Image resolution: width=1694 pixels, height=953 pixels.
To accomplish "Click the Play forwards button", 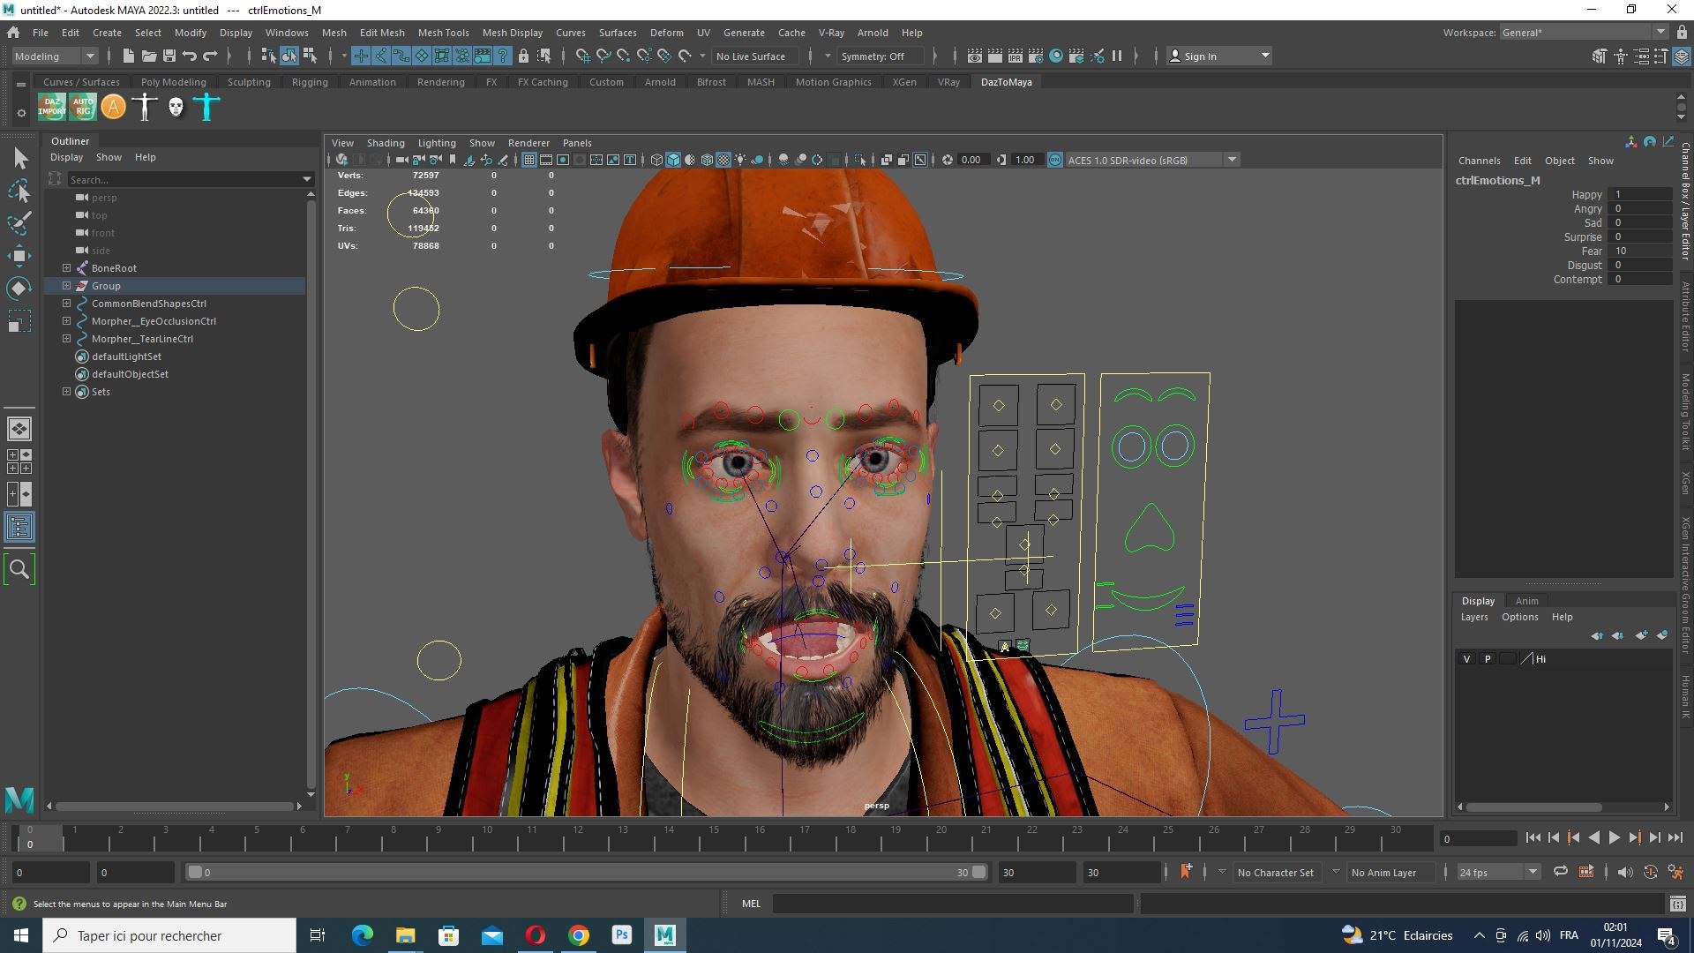I will (x=1614, y=838).
